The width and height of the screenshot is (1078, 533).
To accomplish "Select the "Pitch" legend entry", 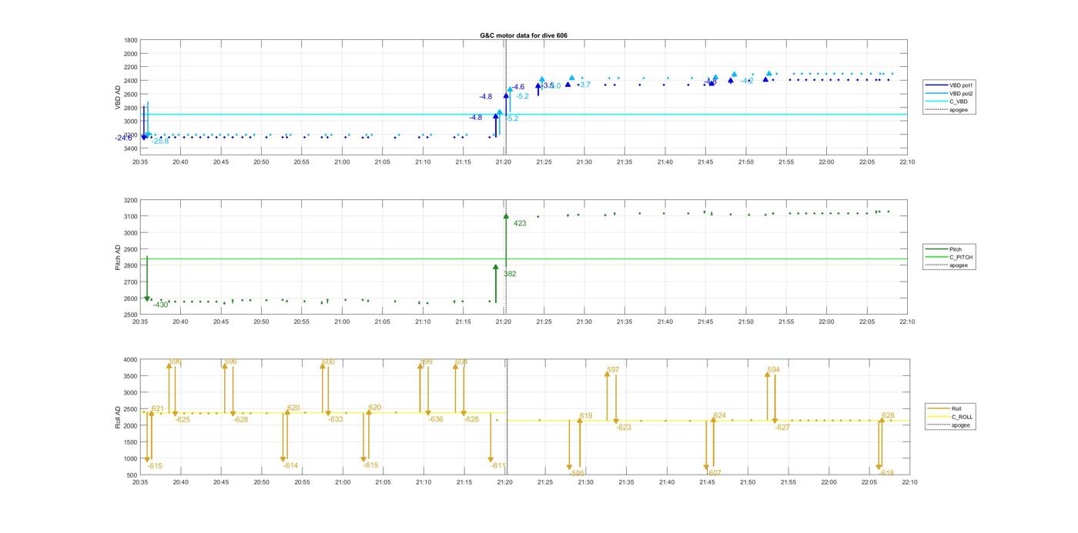I will tap(956, 249).
